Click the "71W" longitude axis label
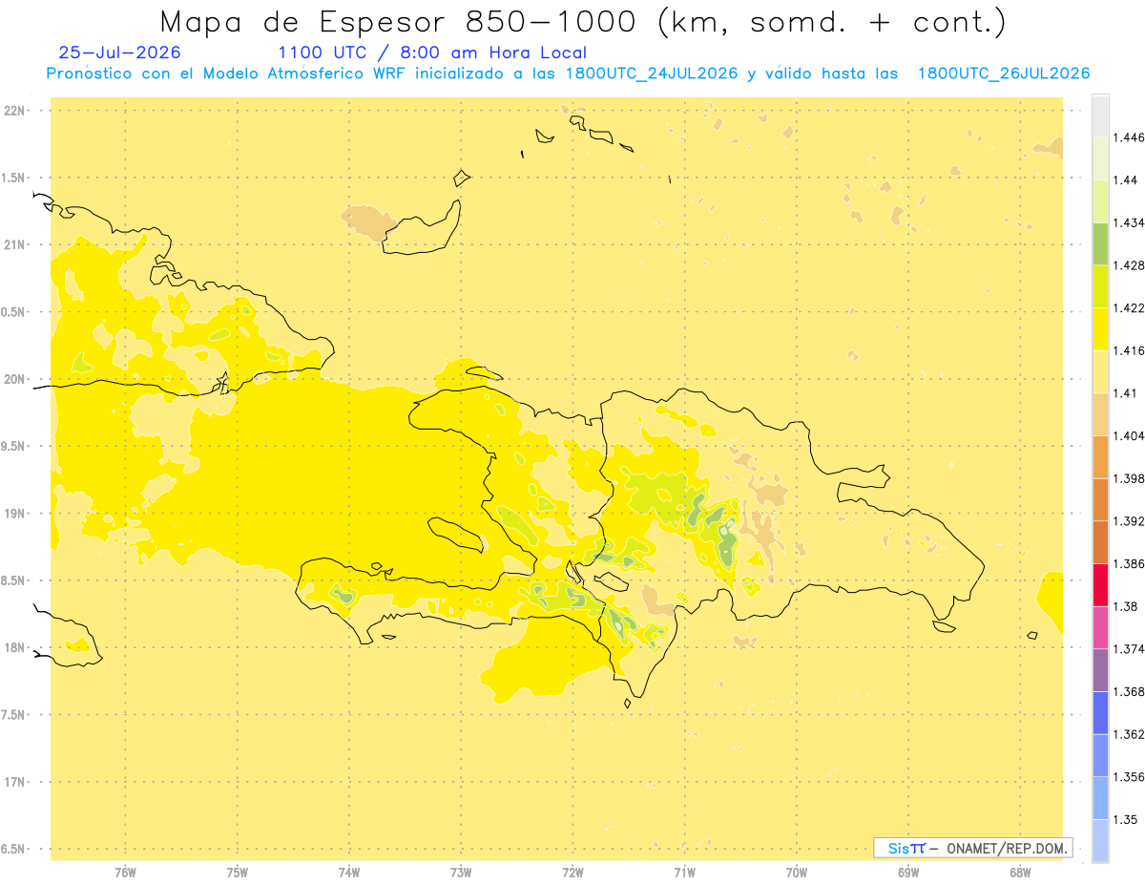Image resolution: width=1145 pixels, height=885 pixels. [684, 872]
